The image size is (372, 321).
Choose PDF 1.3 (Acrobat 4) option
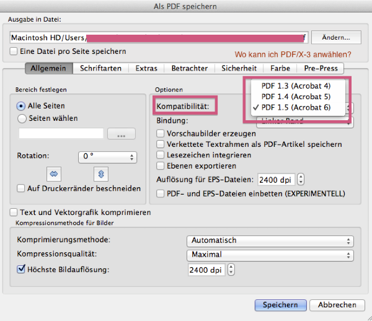coord(296,86)
